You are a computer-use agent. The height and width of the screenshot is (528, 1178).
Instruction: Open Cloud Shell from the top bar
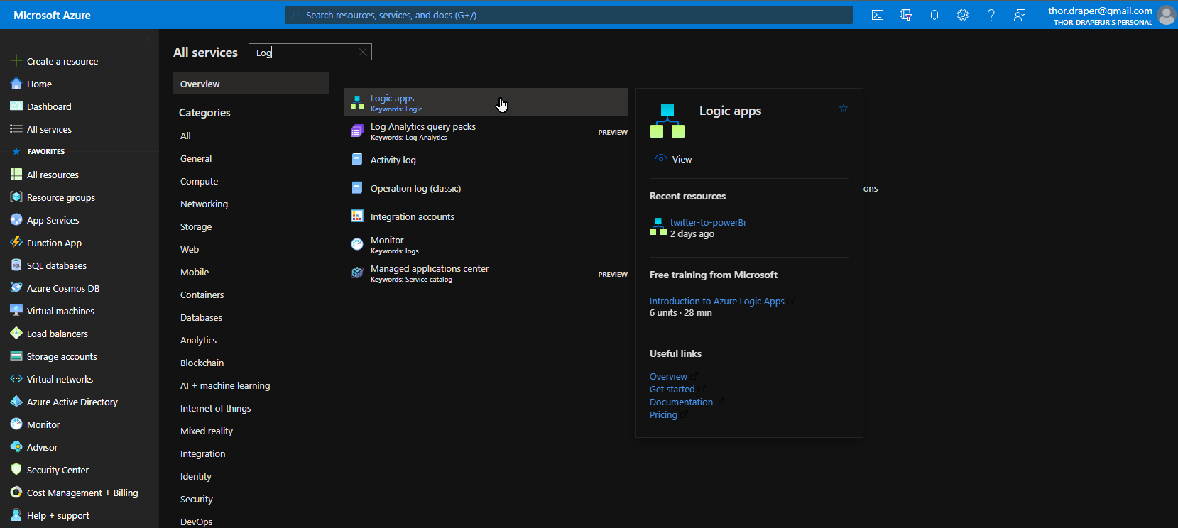pyautogui.click(x=878, y=15)
